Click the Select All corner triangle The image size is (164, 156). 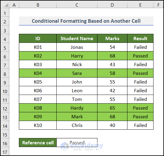[6, 5]
